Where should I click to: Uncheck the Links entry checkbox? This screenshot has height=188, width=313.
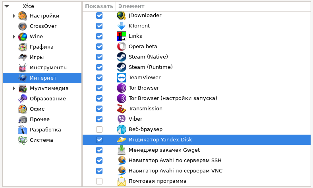point(99,36)
